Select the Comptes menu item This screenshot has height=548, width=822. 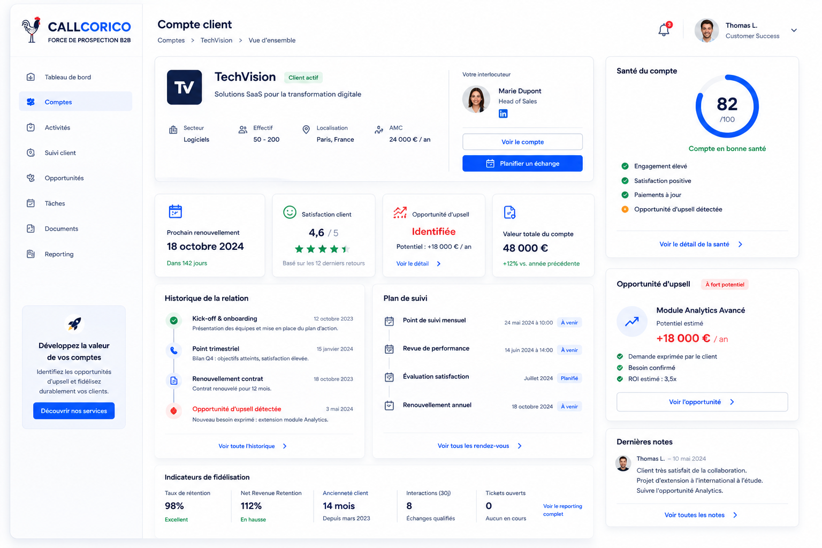(x=75, y=102)
